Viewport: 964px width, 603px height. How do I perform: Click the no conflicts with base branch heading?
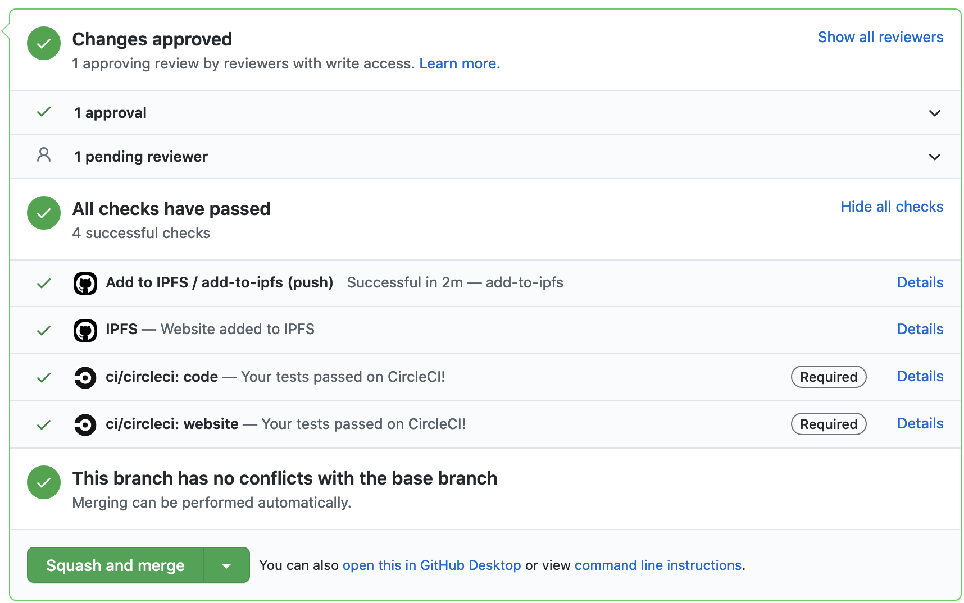285,478
